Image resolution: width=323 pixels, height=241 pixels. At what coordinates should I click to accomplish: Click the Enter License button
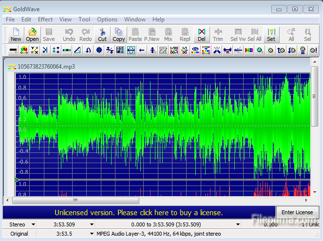(297, 212)
